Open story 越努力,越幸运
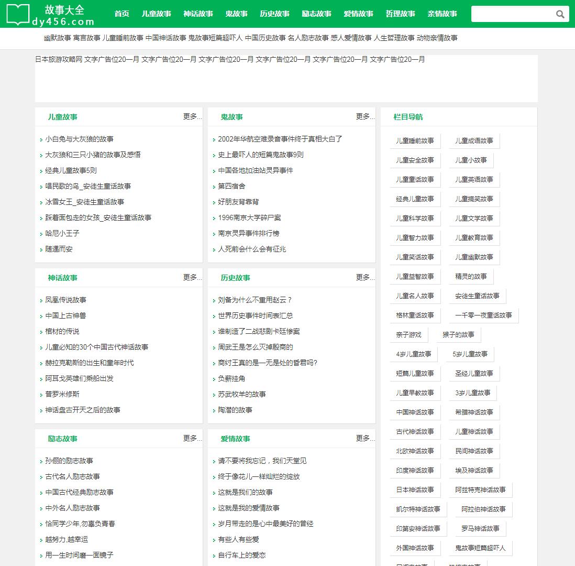This screenshot has height=566, width=575. click(67, 540)
